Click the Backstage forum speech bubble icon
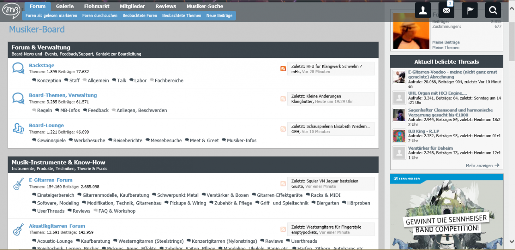Viewport: 515px width, 250px height. tap(18, 68)
